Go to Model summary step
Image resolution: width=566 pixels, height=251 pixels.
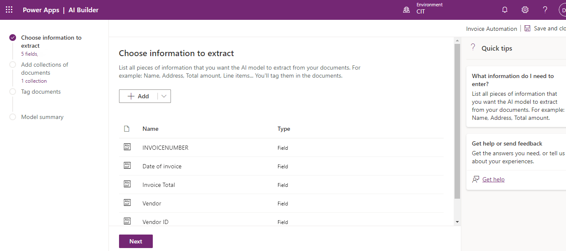pos(42,117)
